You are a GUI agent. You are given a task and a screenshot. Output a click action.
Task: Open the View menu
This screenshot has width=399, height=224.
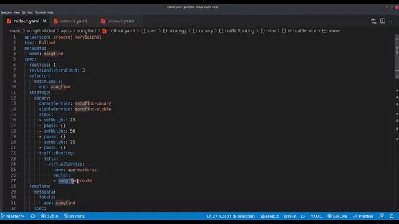[17, 12]
